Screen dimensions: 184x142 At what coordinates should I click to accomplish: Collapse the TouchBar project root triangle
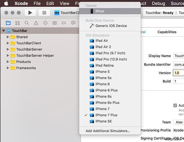click(3, 31)
